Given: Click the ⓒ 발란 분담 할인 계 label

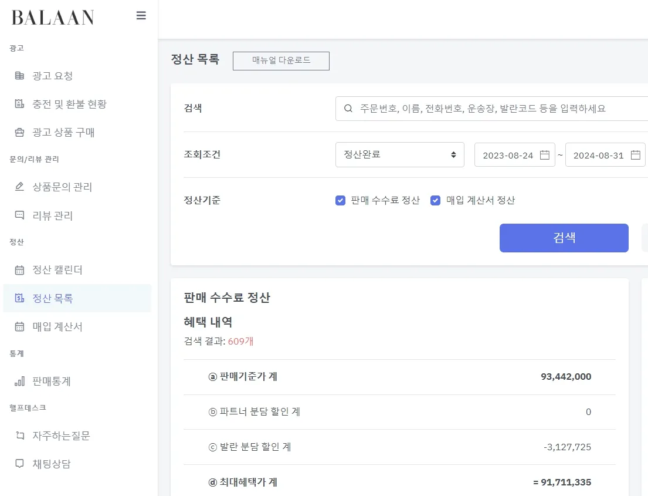Looking at the screenshot, I should (250, 447).
